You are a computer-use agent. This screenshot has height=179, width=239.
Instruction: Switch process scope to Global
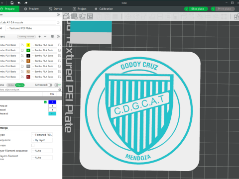coord(11,85)
